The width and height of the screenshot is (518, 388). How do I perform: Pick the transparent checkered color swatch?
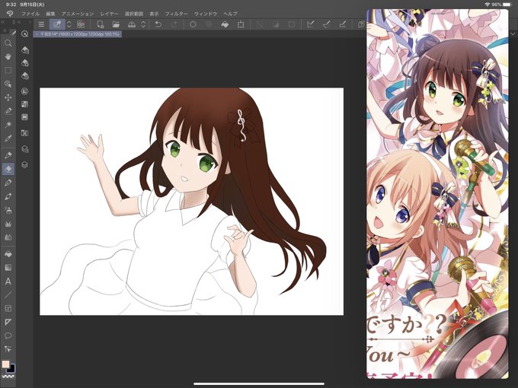(x=8, y=376)
